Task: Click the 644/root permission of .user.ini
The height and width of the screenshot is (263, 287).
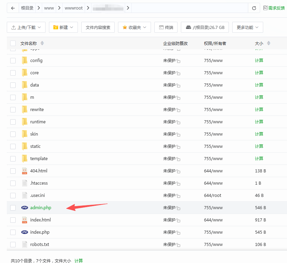Action: tap(213, 195)
